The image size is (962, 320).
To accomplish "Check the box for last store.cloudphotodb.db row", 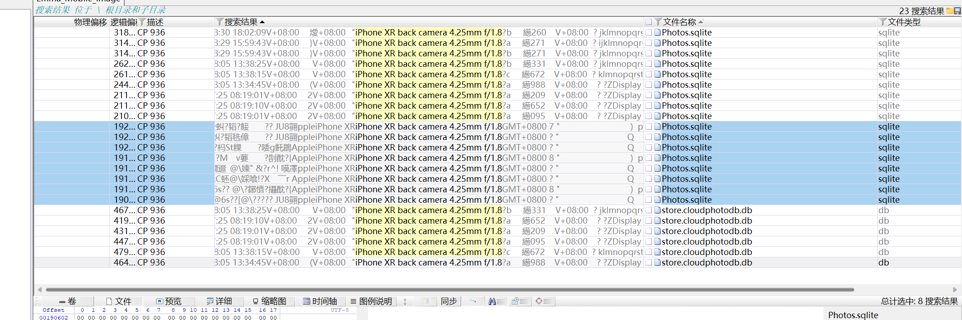I will click(649, 262).
